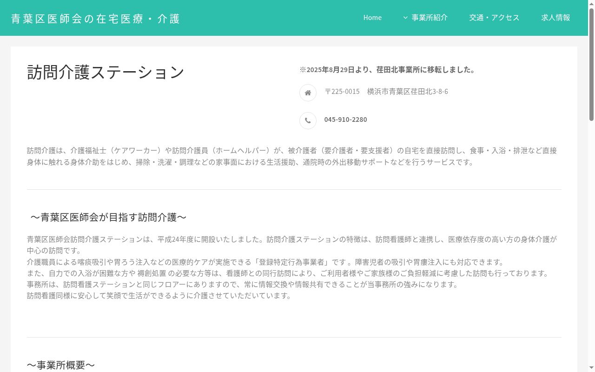Select the 訪問介護ステーション page heading
The image size is (595, 372).
[x=106, y=72]
